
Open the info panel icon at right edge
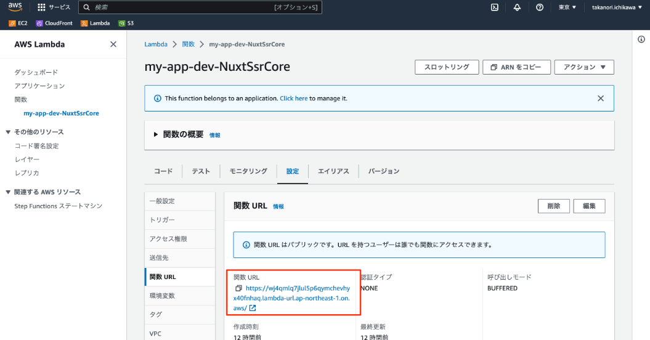641,39
